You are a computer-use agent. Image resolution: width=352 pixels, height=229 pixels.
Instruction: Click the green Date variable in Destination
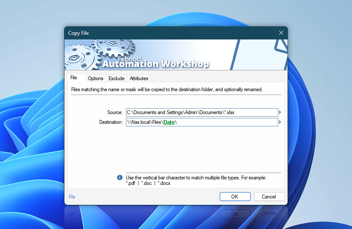(169, 122)
